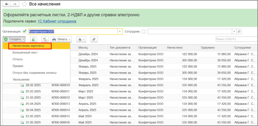Click date 31.03.2025 in the list
258x126 pixels.
click(x=33, y=98)
